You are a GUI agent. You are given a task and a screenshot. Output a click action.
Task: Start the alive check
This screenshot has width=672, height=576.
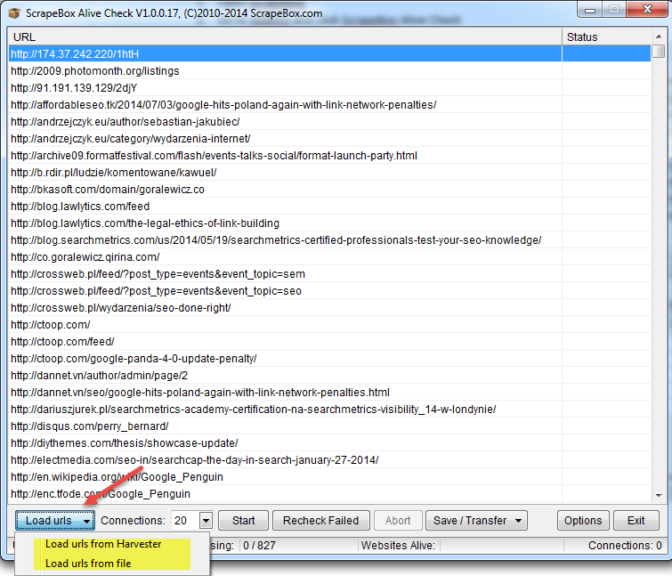(x=243, y=520)
